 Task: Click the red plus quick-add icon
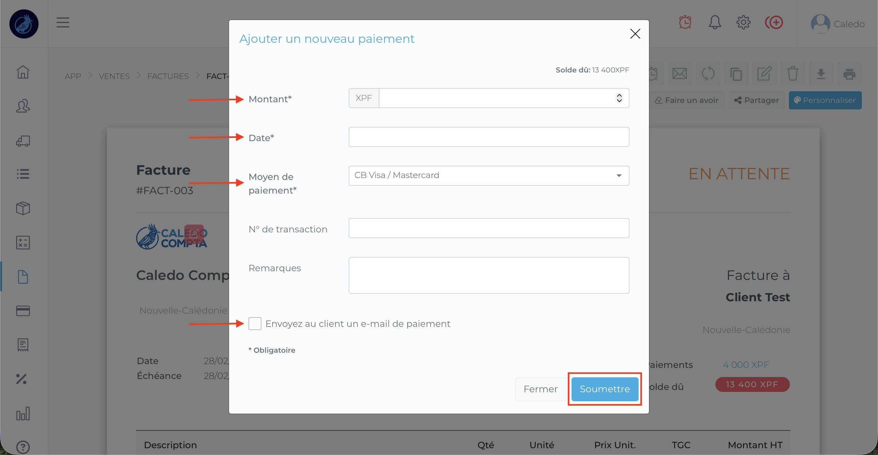774,23
